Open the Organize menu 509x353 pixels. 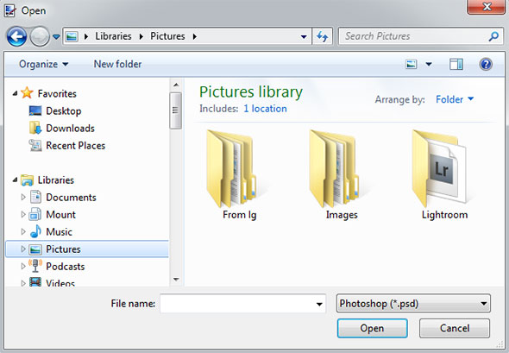point(43,65)
